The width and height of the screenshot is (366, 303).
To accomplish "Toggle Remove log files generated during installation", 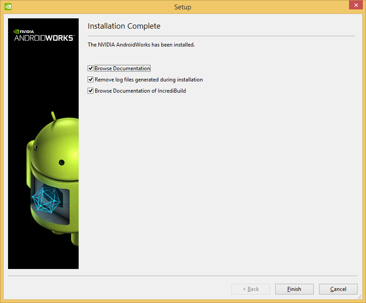I will (91, 80).
